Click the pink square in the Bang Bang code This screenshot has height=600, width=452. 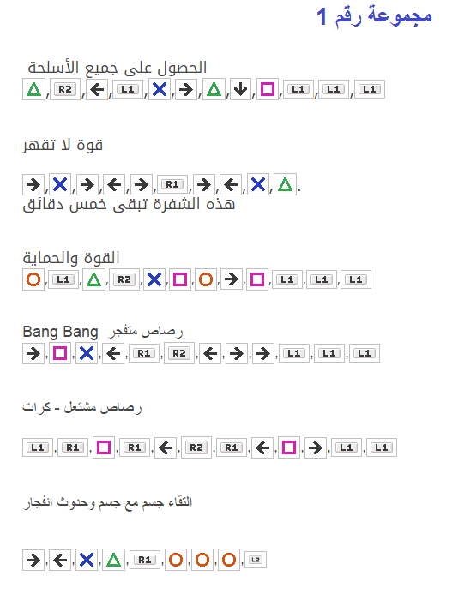[60, 353]
